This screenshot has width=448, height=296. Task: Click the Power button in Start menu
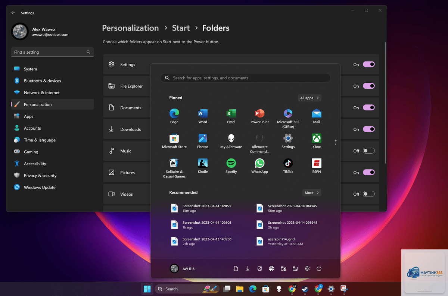coord(319,268)
